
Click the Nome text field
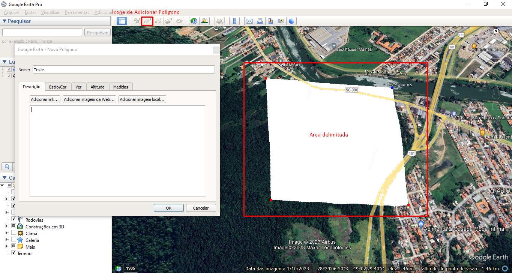pyautogui.click(x=124, y=69)
